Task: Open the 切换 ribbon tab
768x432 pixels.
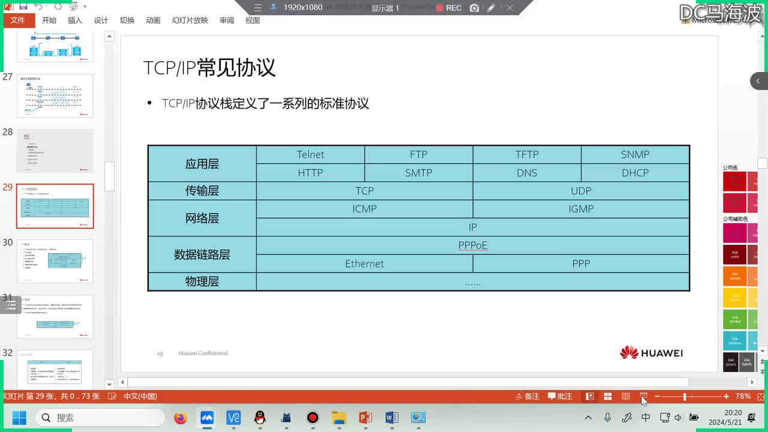Action: pyautogui.click(x=127, y=20)
